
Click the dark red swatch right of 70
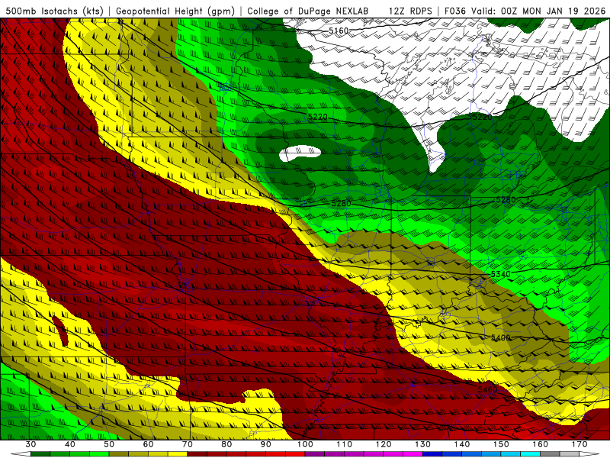pyautogui.click(x=197, y=454)
